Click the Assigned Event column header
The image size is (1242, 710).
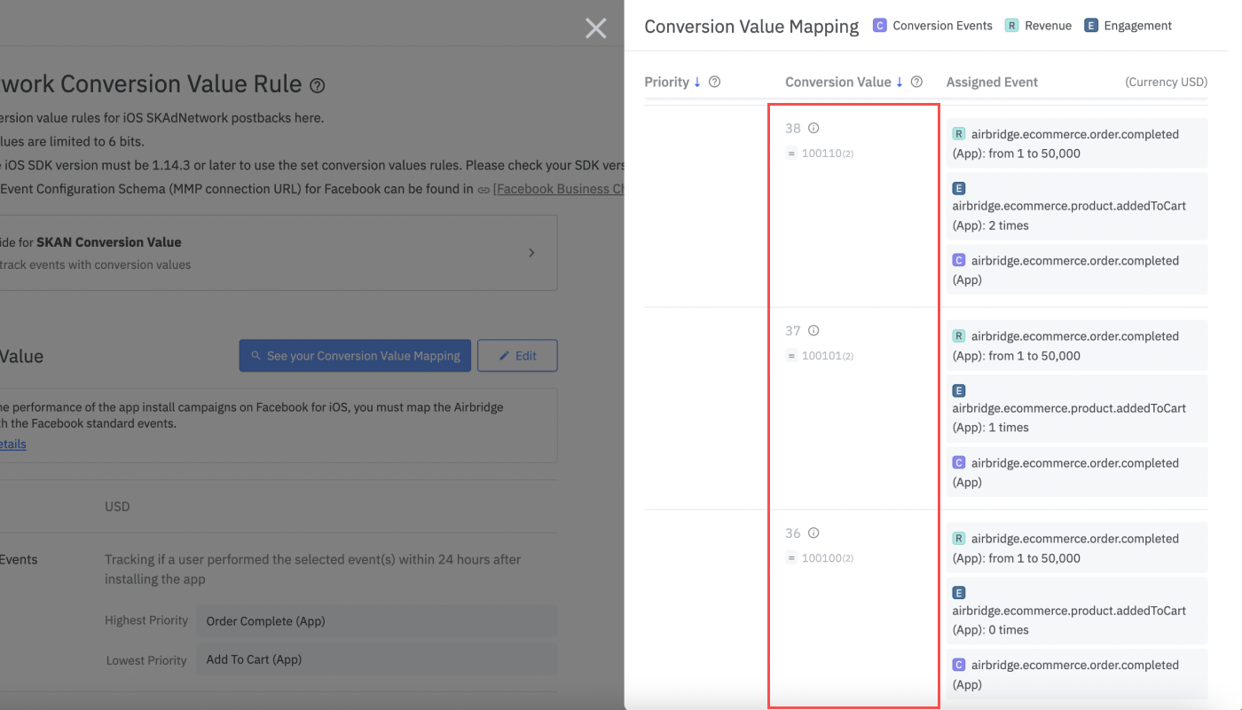tap(992, 82)
